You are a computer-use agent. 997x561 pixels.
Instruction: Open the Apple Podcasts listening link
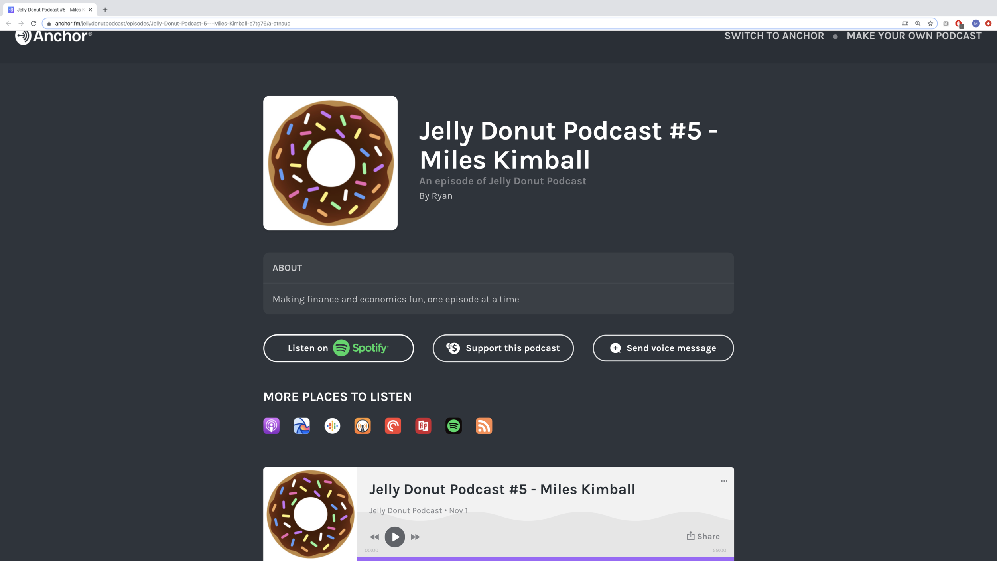coord(271,426)
